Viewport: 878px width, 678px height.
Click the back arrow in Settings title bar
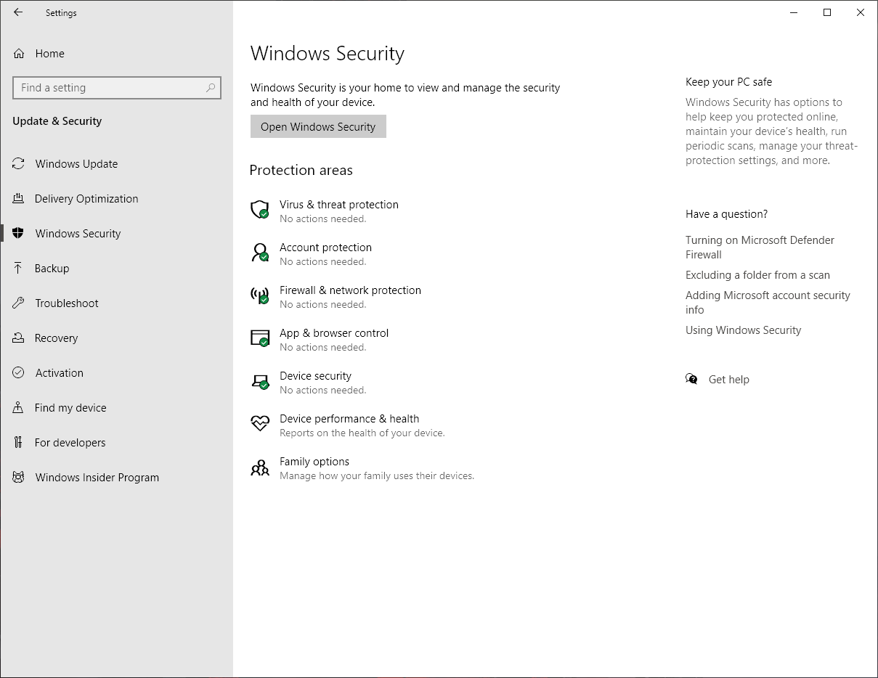pos(18,12)
